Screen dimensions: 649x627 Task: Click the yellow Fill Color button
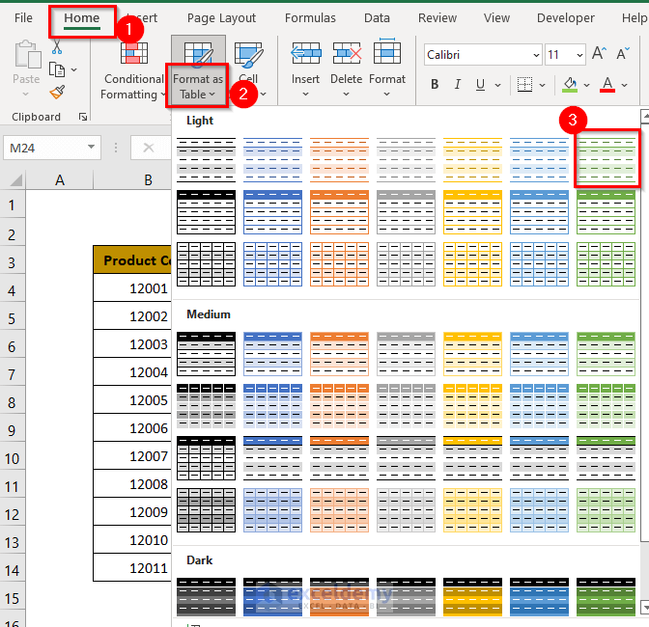[x=570, y=85]
